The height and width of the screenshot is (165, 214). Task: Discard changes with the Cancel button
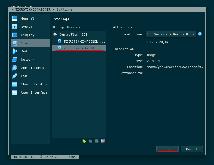coord(191,149)
